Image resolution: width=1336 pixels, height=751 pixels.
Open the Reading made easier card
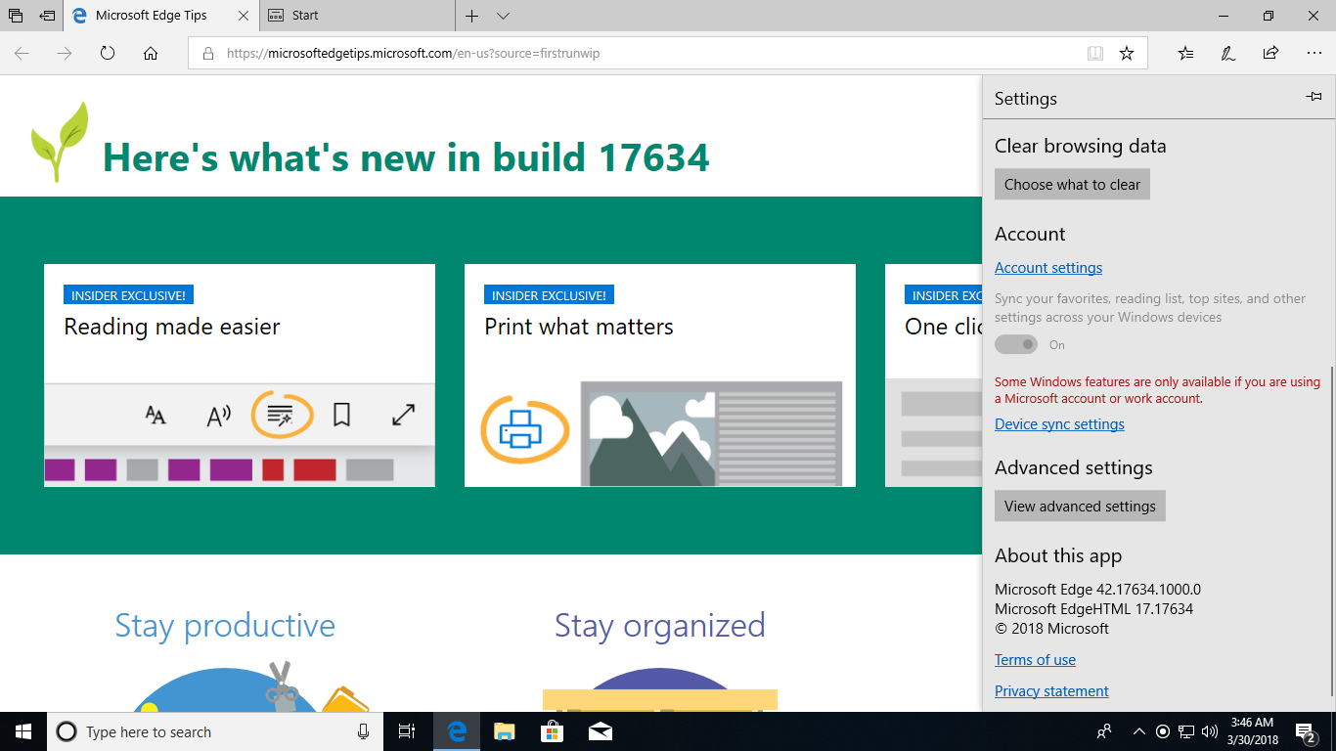coord(240,375)
